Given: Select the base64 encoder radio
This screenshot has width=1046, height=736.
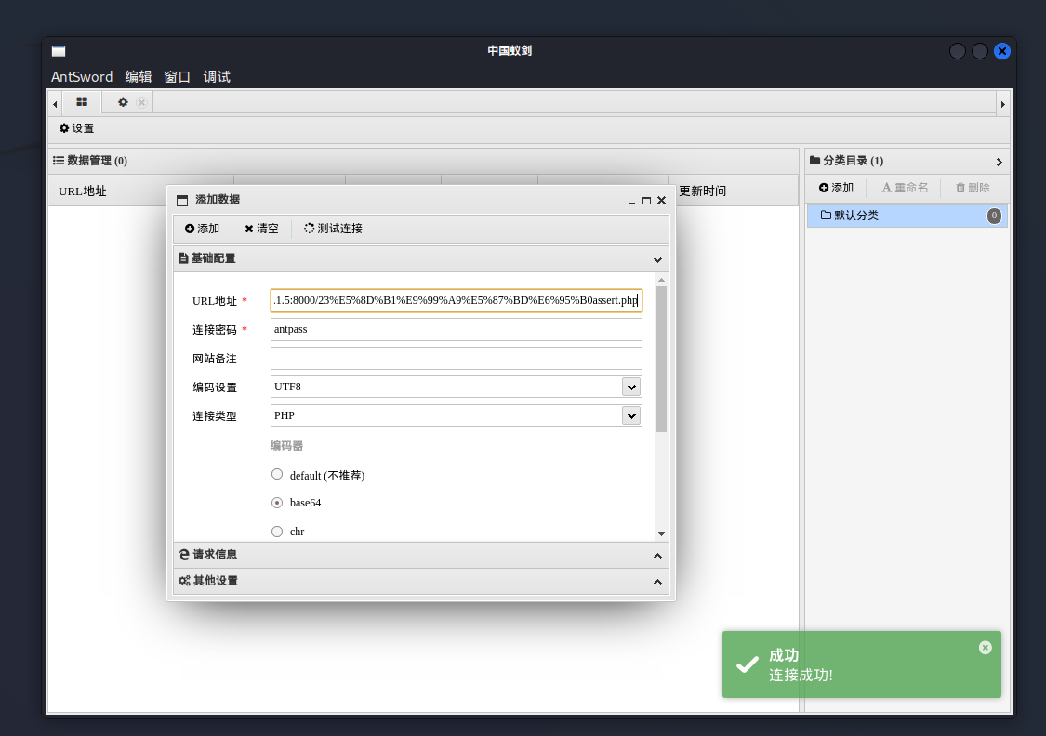Looking at the screenshot, I should tap(277, 503).
